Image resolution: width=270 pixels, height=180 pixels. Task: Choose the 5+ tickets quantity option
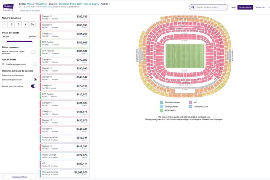click(33, 24)
